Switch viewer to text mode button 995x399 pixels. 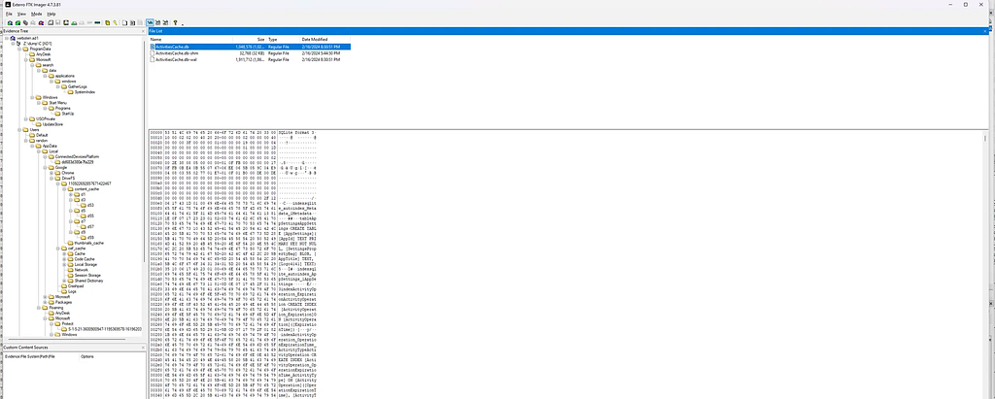click(158, 23)
